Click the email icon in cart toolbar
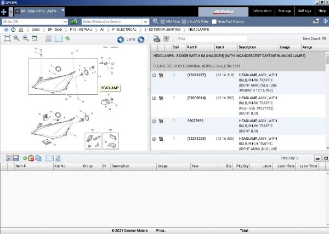The width and height of the screenshot is (329, 234). coord(49,158)
